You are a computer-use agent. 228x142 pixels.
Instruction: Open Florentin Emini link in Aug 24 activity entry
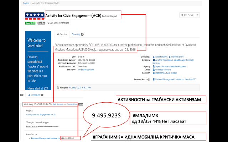click(x=72, y=104)
